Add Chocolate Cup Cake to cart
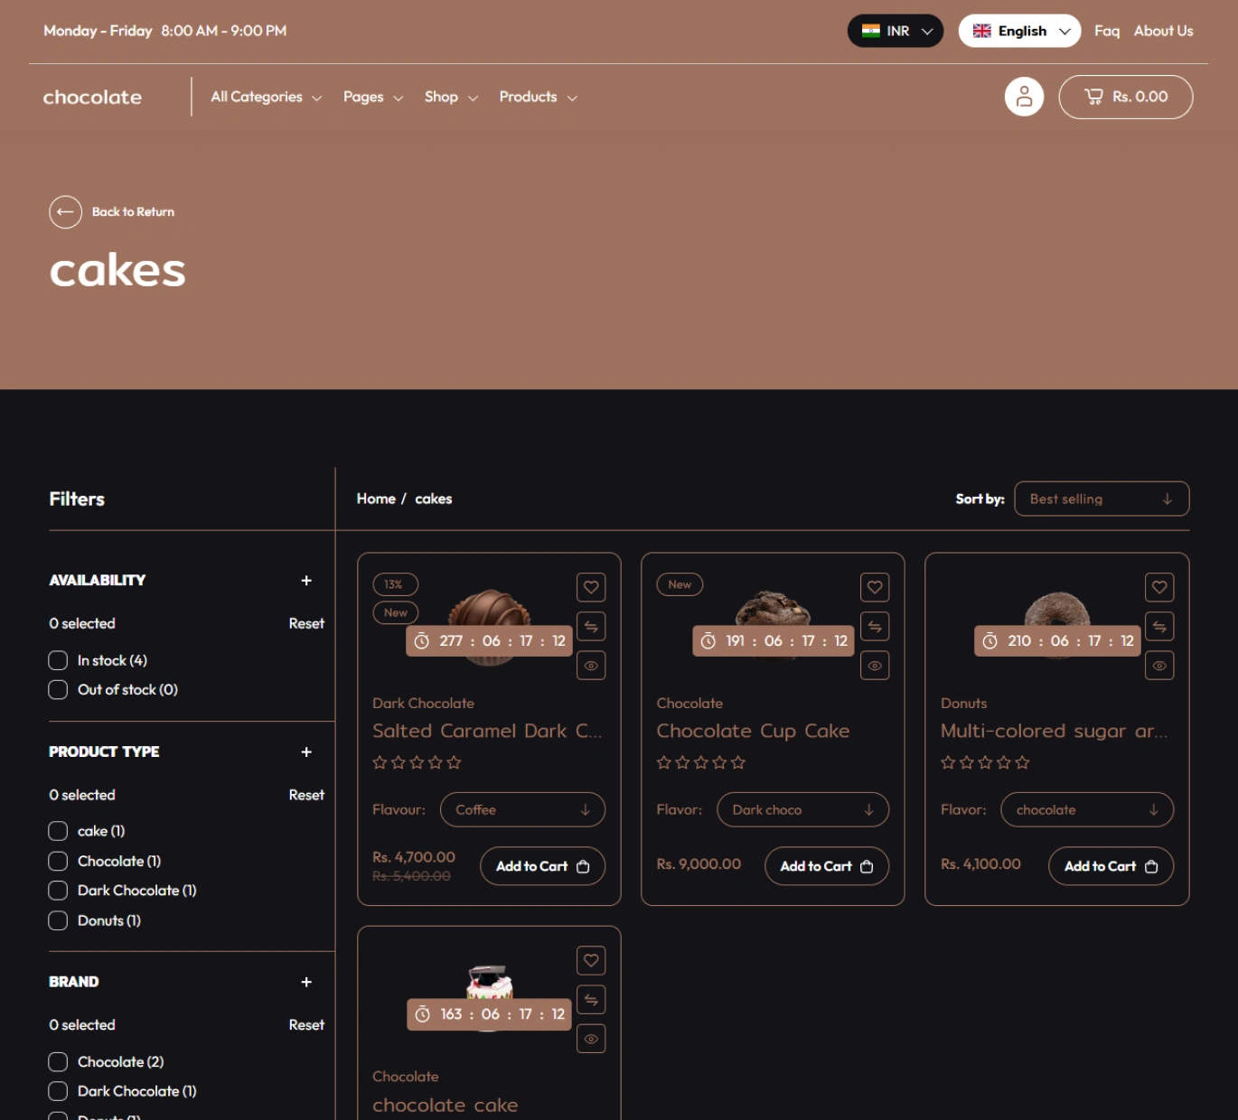1238x1120 pixels. [826, 866]
